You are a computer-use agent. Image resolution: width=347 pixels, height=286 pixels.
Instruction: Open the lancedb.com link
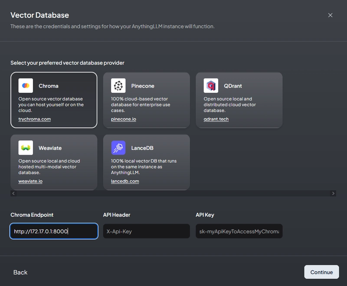(x=125, y=181)
